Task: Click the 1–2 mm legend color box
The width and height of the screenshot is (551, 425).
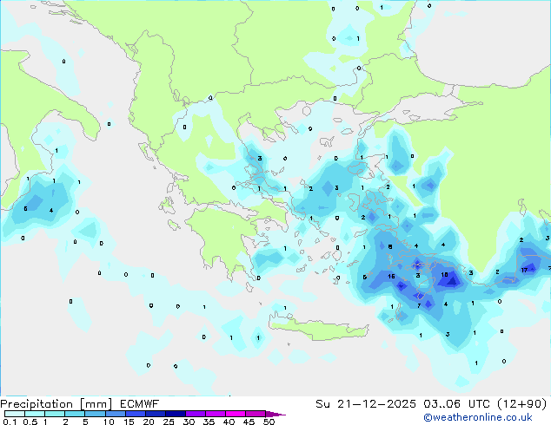Action: (55, 414)
